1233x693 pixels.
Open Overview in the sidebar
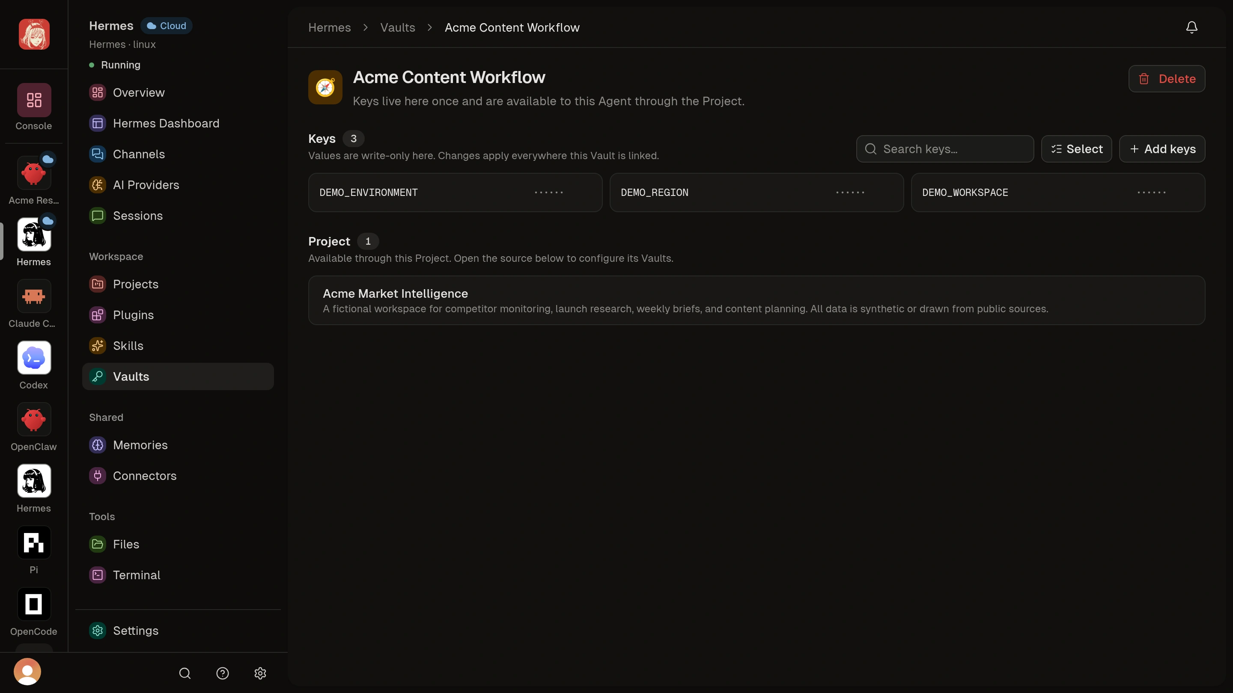click(178, 93)
